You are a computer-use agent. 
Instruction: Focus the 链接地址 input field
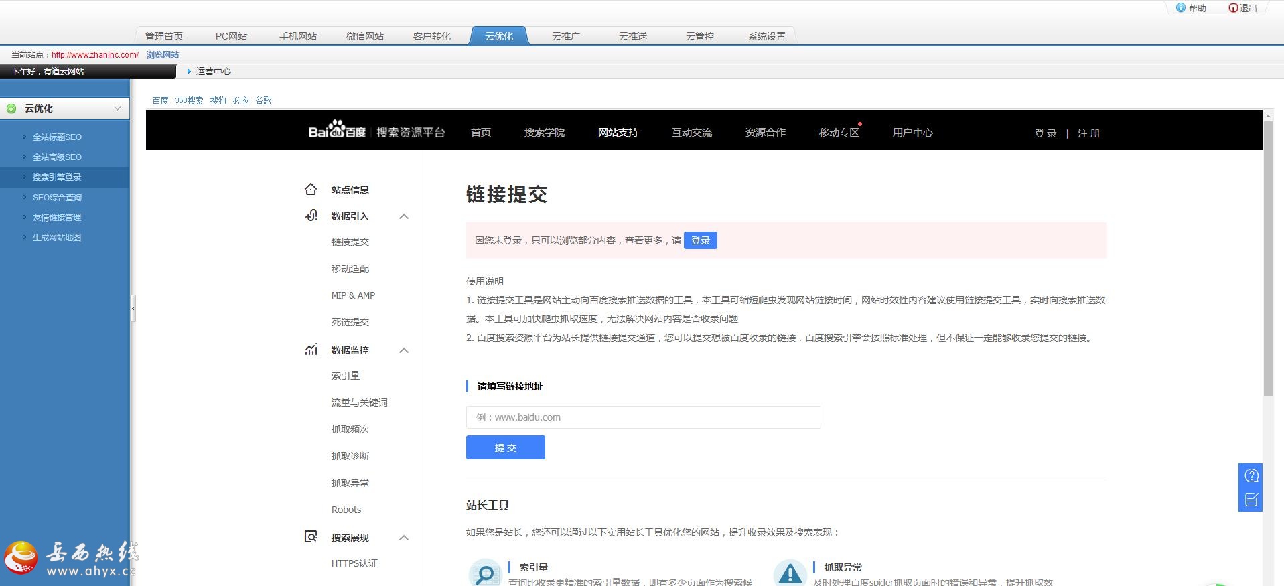tap(644, 417)
